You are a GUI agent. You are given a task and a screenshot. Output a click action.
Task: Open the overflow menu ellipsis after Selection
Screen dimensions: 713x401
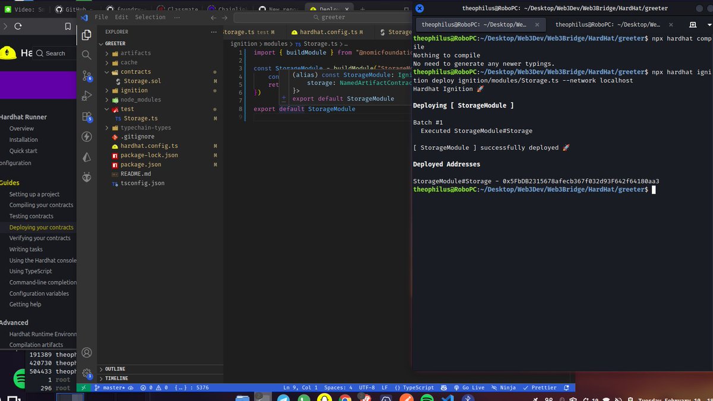178,17
